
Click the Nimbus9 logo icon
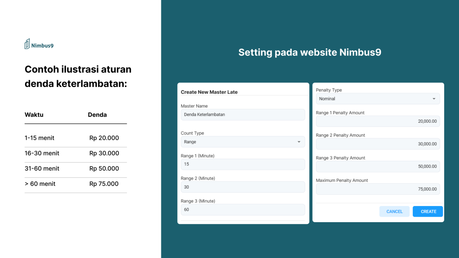pyautogui.click(x=27, y=44)
